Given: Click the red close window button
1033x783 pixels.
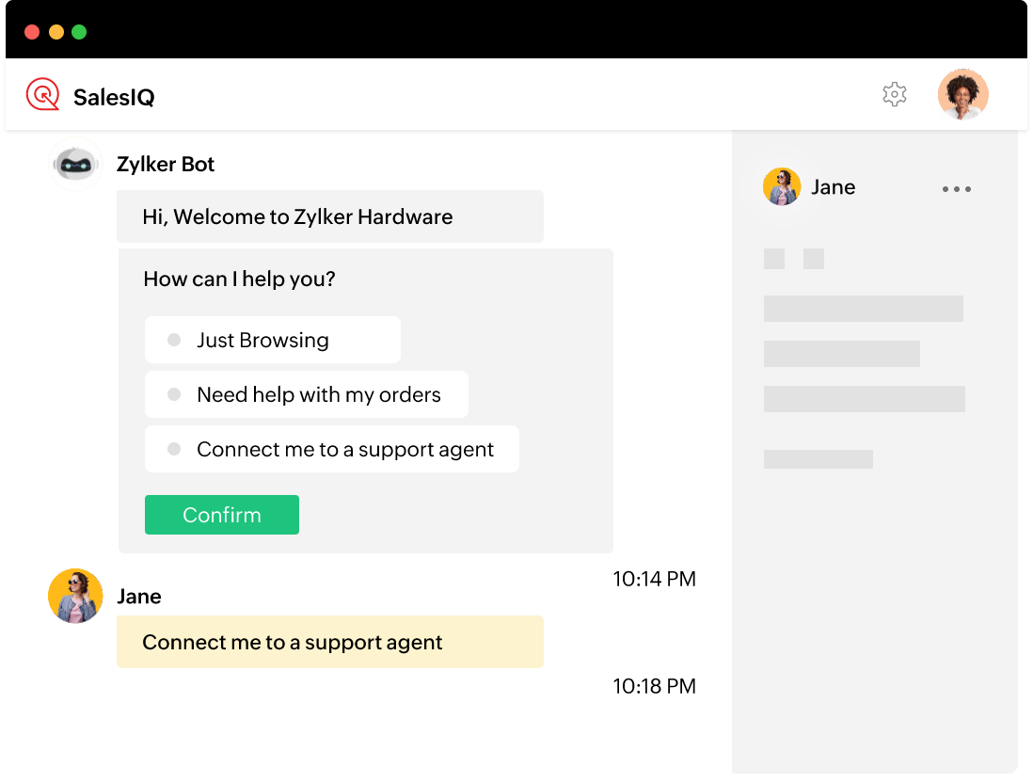Looking at the screenshot, I should click(x=32, y=32).
